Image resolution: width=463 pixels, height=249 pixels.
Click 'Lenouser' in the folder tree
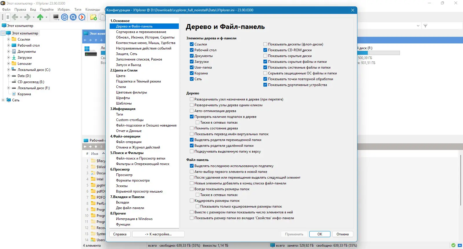pos(25,64)
